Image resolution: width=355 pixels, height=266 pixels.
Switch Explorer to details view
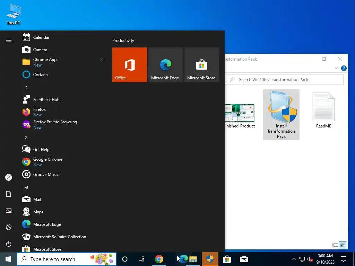pos(335,245)
